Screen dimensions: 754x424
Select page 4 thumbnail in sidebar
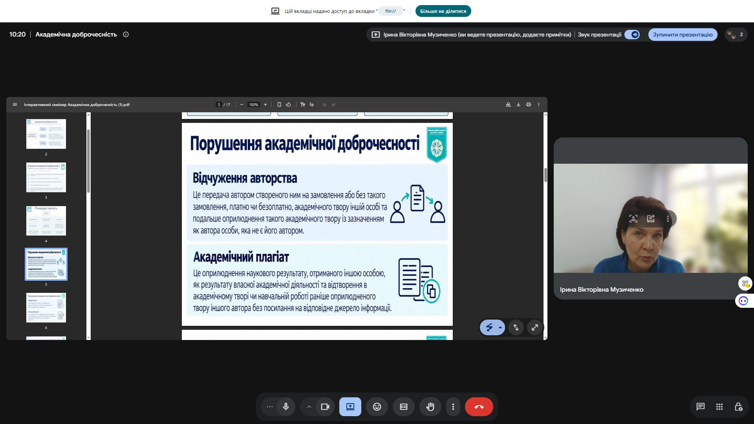46,221
